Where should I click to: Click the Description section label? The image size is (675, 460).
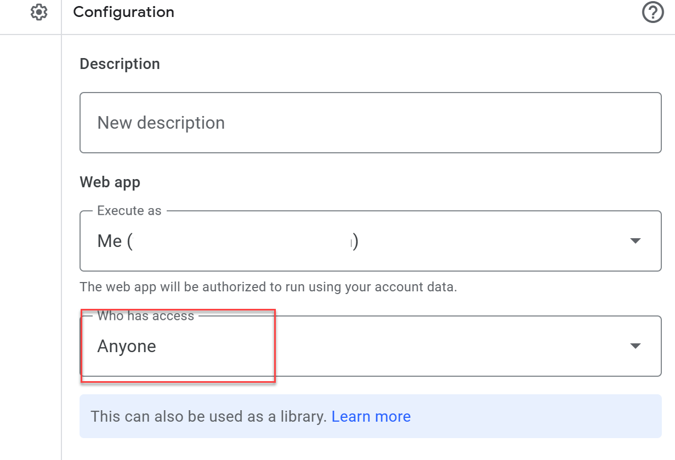click(x=120, y=64)
